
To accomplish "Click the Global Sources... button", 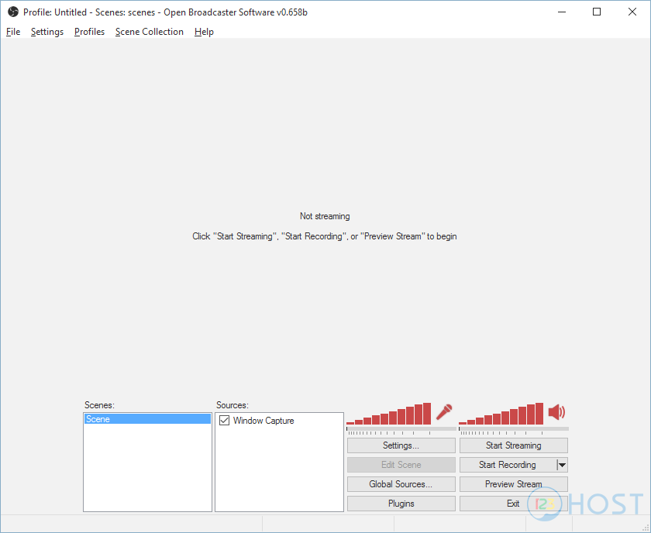I will coord(401,484).
